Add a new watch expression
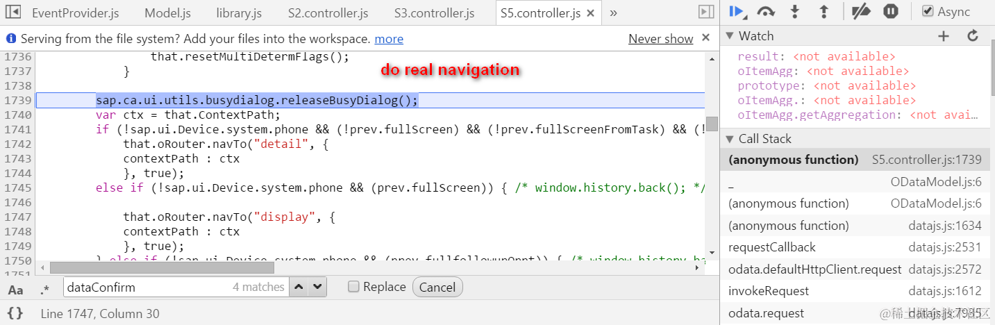 click(943, 36)
